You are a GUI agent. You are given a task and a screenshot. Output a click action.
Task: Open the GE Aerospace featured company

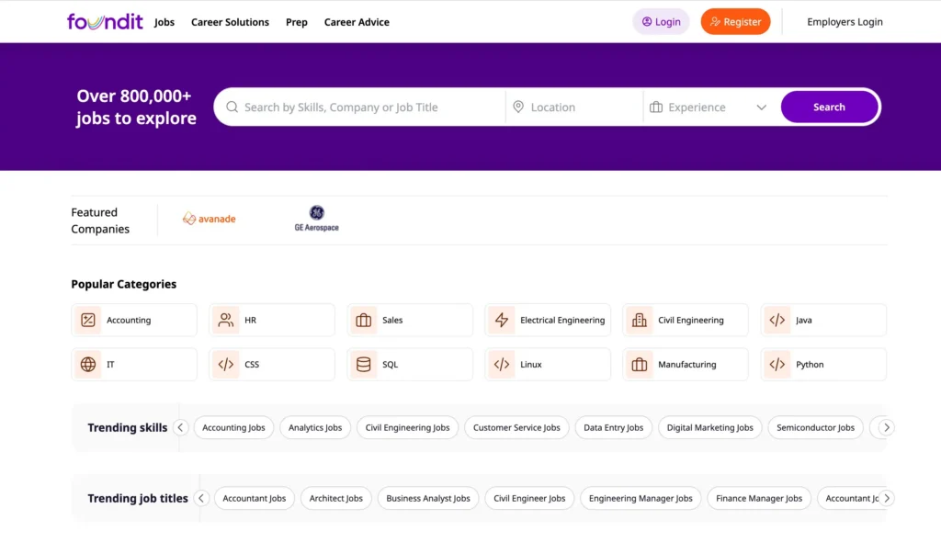click(316, 219)
